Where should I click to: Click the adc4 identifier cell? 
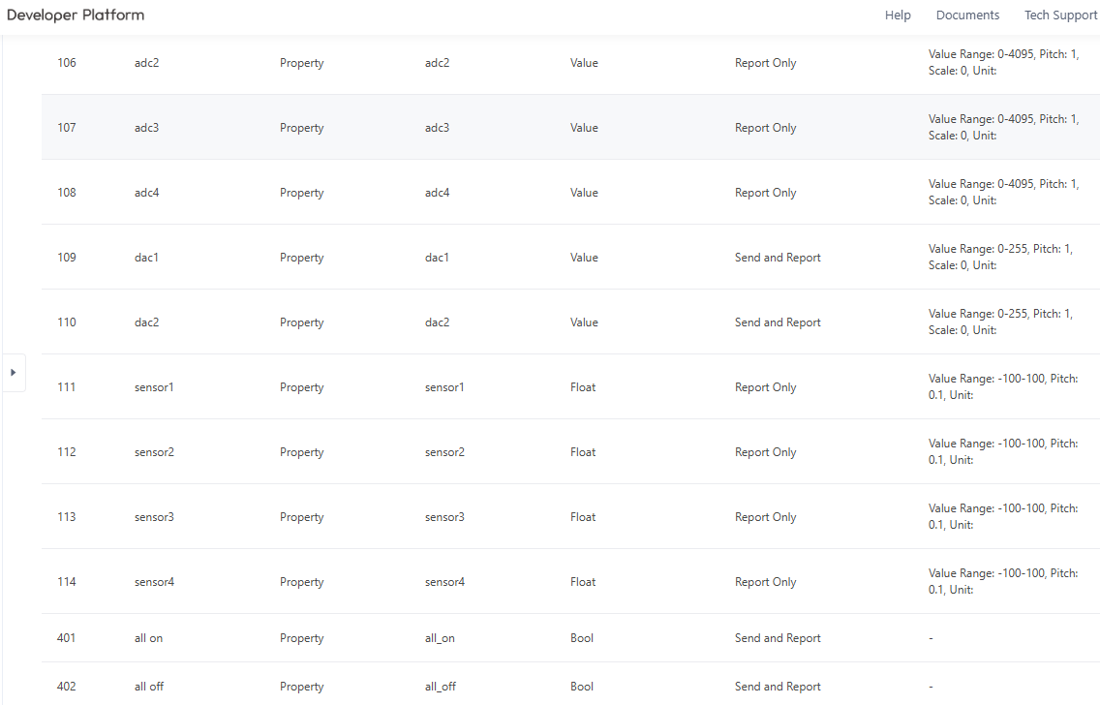(x=437, y=193)
